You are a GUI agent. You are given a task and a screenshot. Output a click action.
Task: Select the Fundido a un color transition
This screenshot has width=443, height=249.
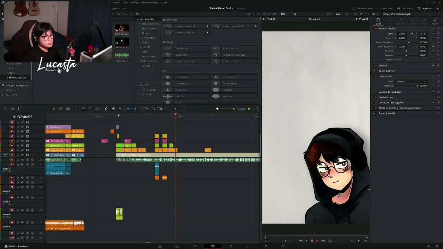coord(234,48)
